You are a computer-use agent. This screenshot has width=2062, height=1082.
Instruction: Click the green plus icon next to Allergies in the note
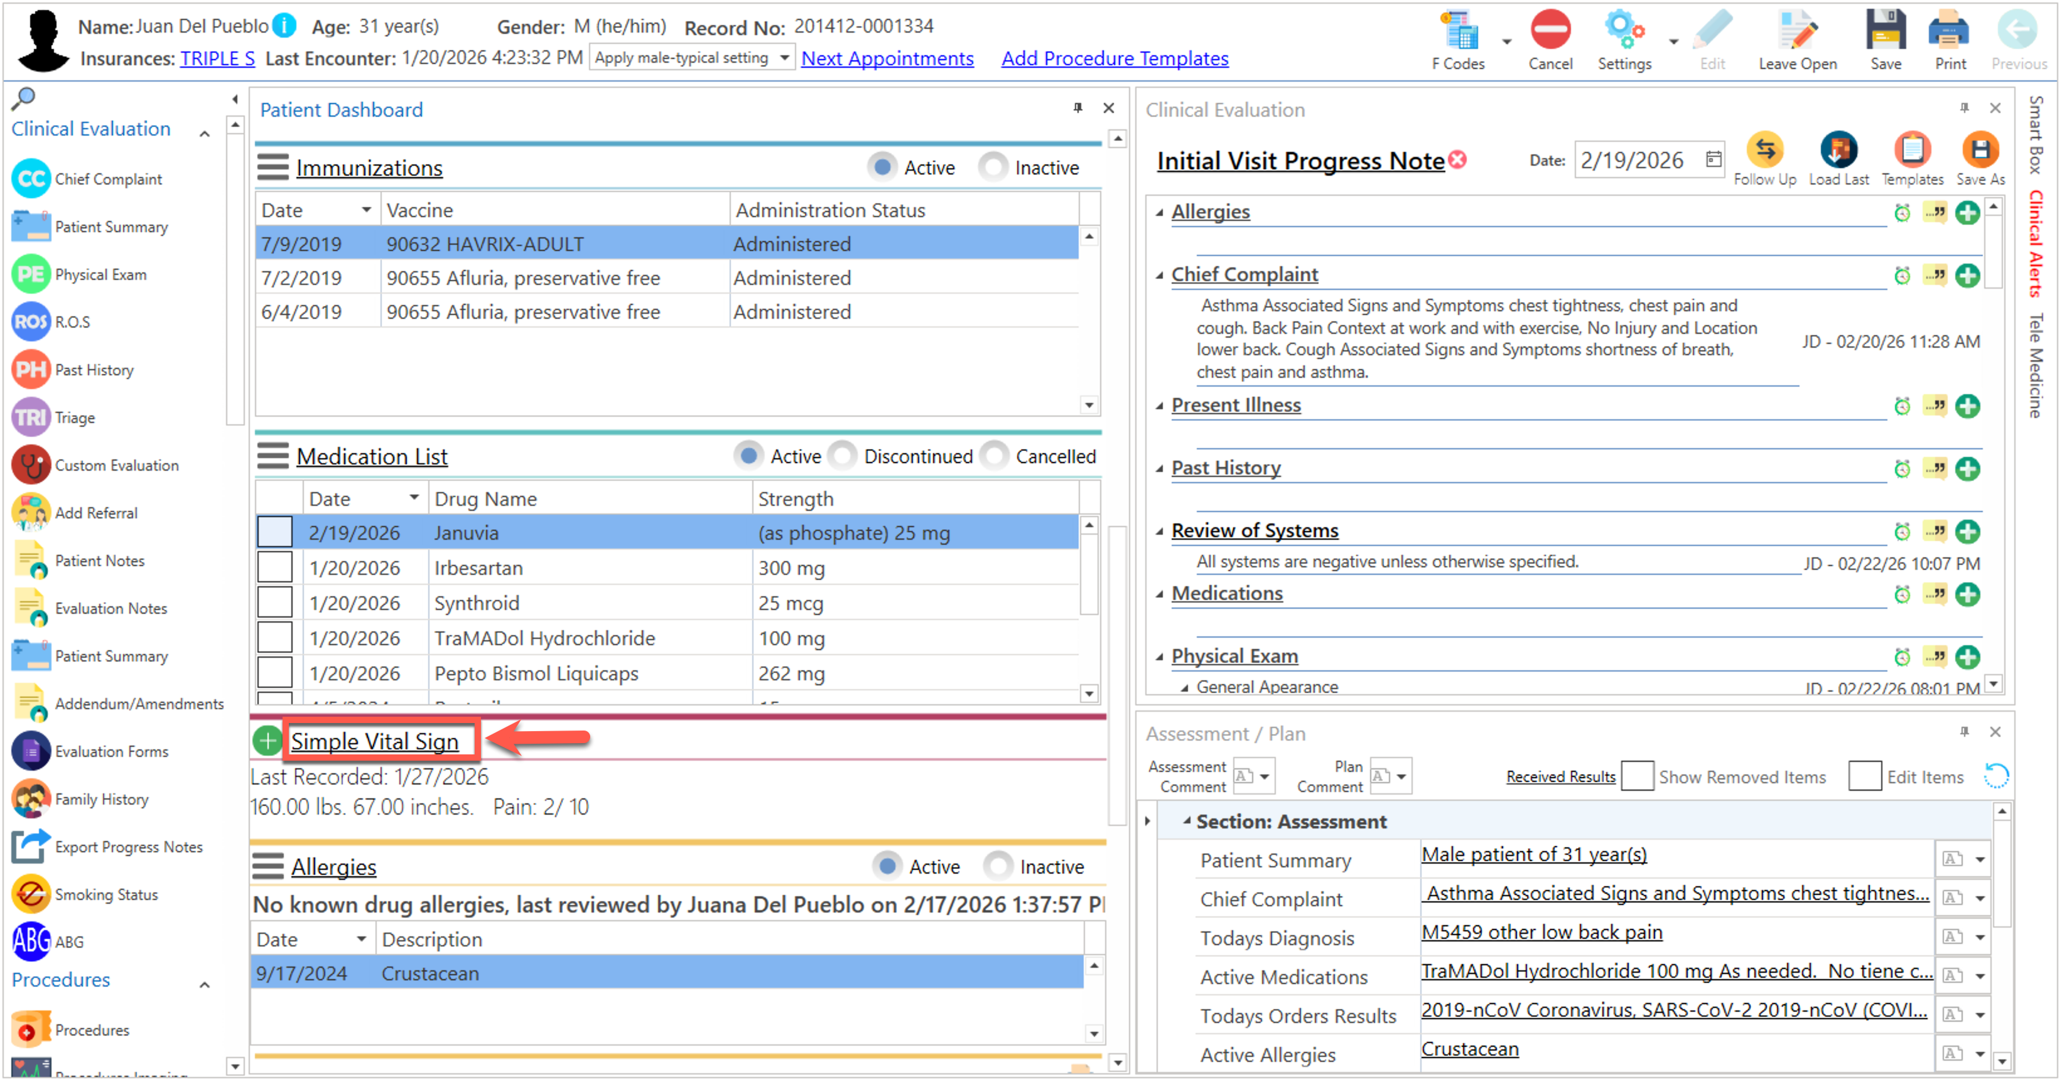[1967, 213]
